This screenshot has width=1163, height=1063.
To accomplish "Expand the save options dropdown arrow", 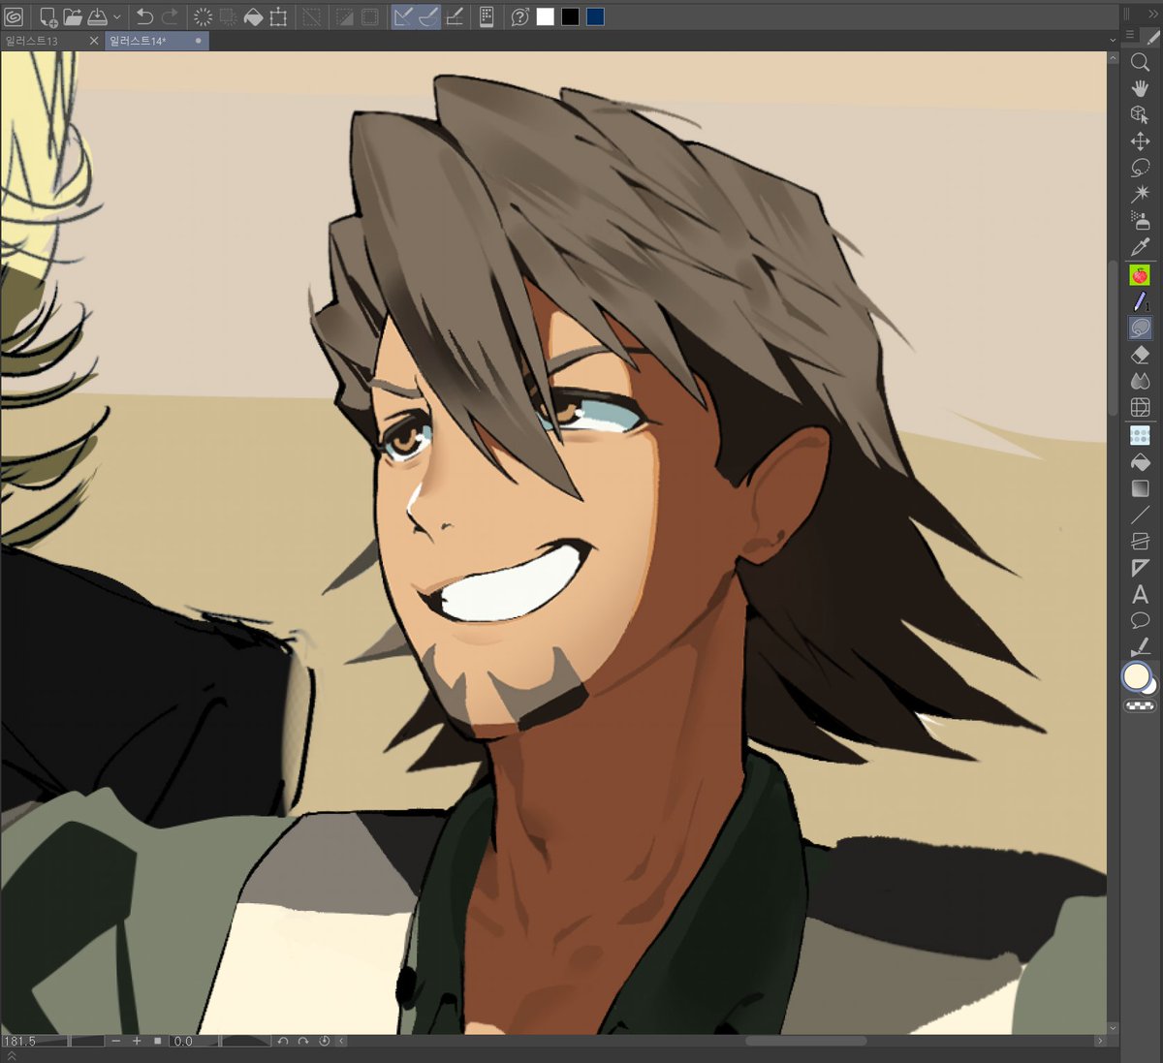I will [x=117, y=16].
